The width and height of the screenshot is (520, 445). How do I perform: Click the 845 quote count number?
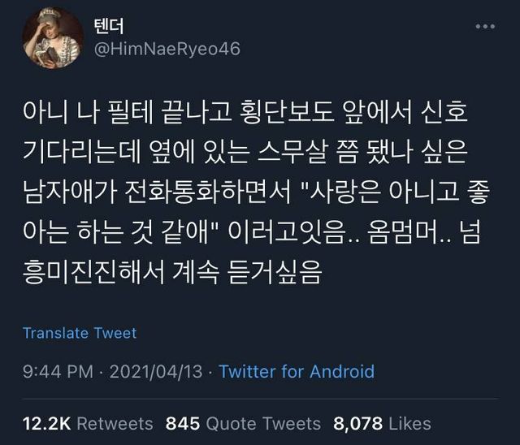coord(183,423)
